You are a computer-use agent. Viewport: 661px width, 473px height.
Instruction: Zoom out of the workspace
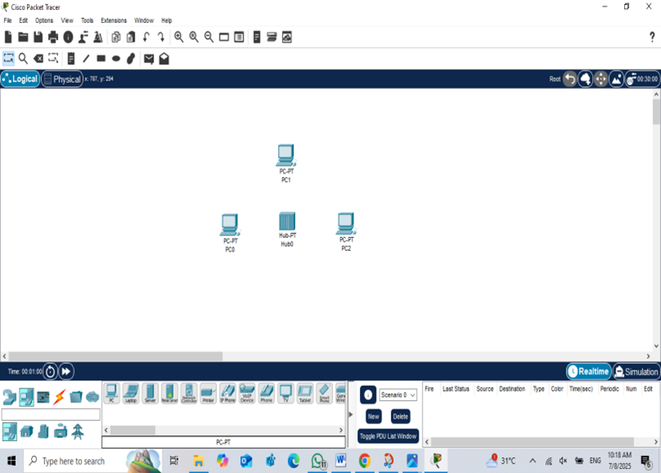pos(208,37)
